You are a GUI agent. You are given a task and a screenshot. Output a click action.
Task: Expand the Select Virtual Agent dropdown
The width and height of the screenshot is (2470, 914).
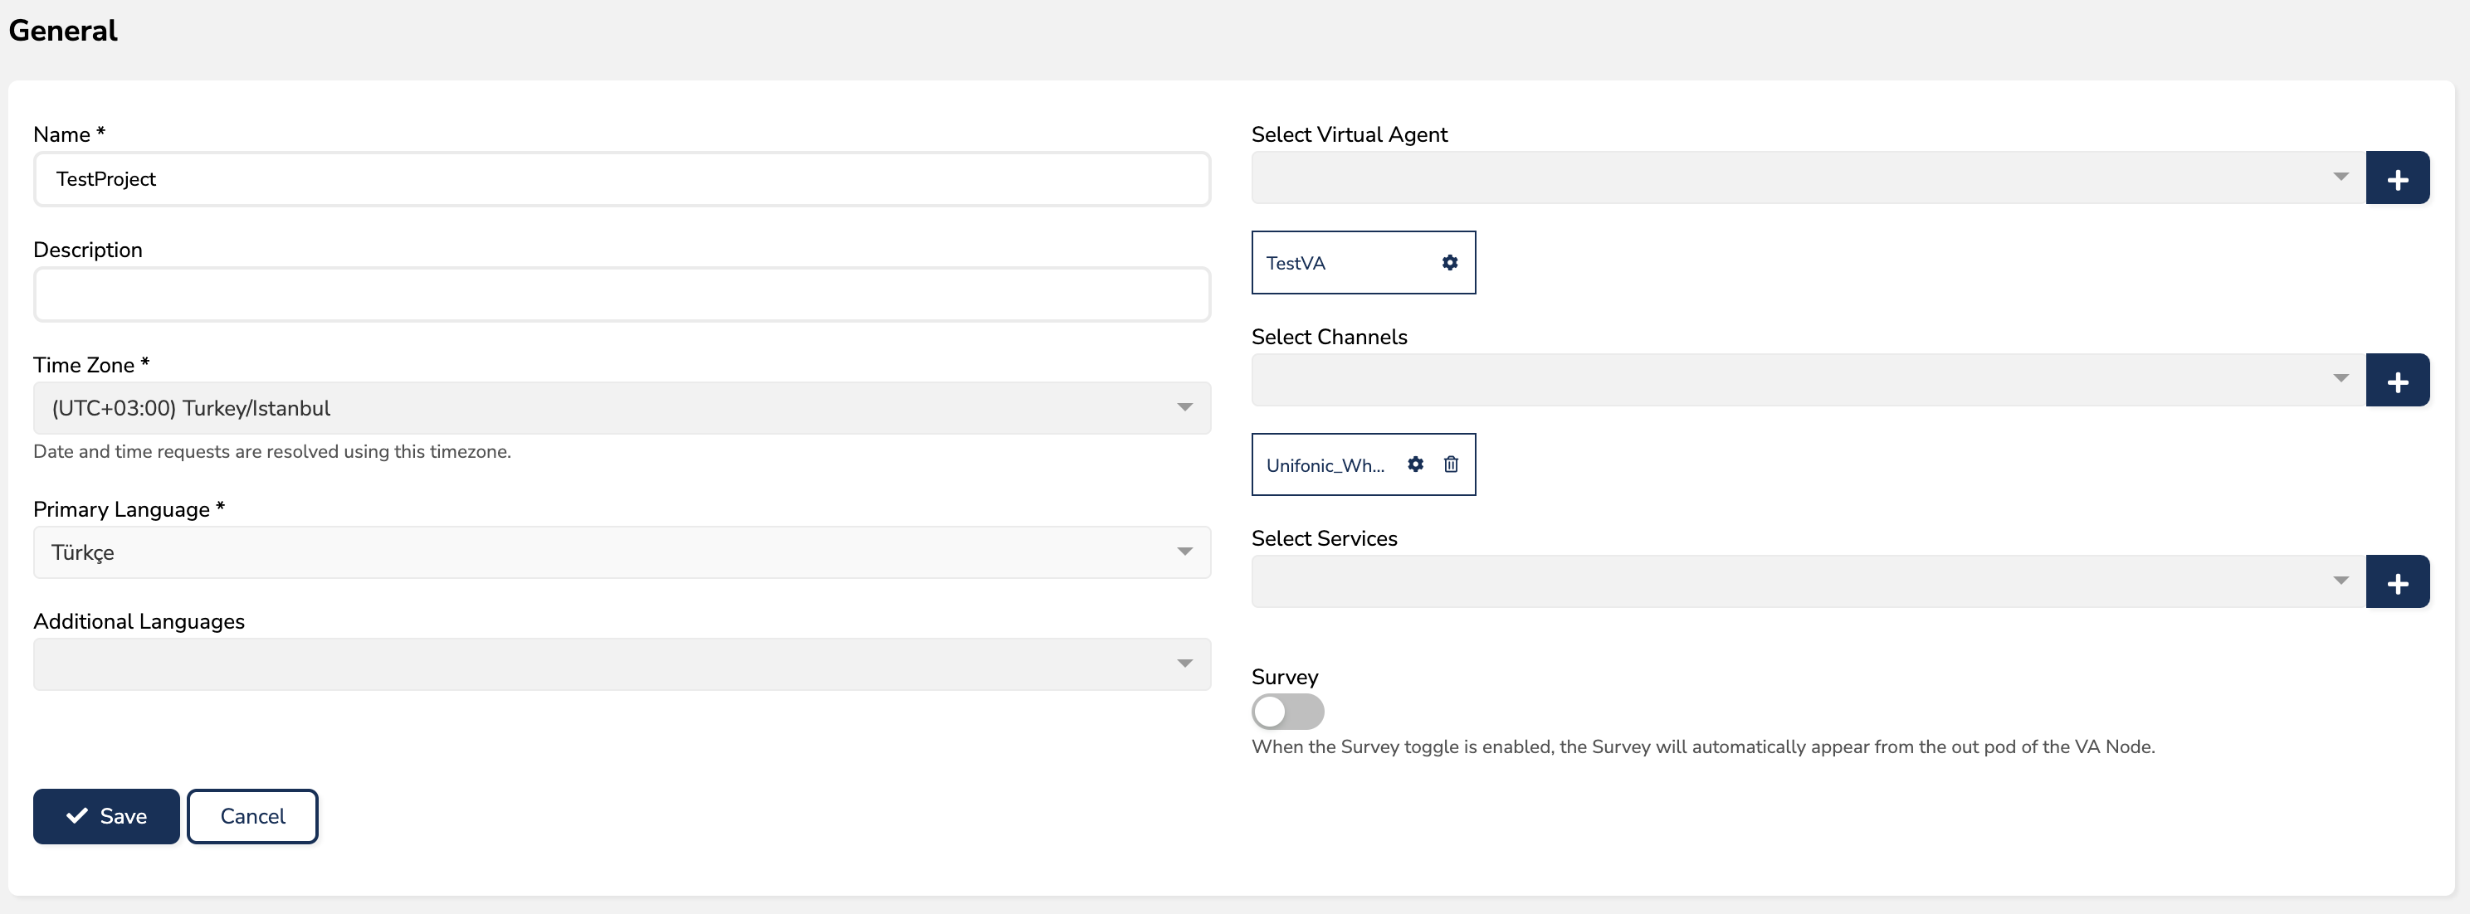point(1808,178)
